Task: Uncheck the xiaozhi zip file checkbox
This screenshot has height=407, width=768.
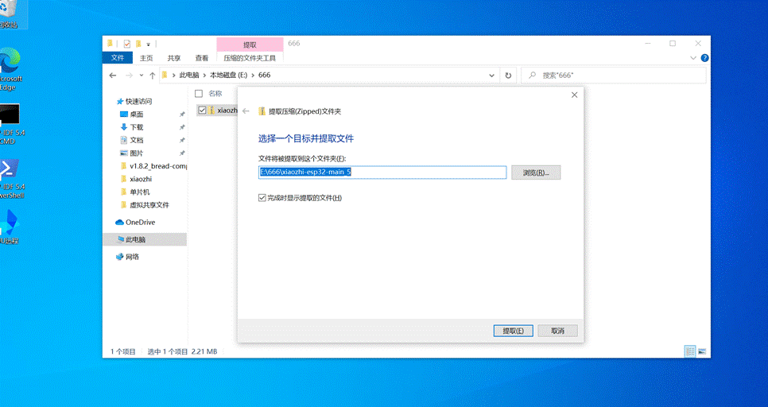Action: [202, 110]
